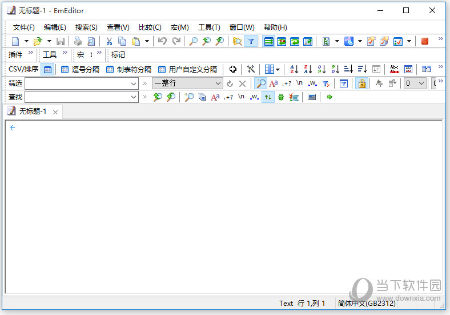Sort A to Z ascending icon
This screenshot has height=315, width=450.
(x=294, y=69)
